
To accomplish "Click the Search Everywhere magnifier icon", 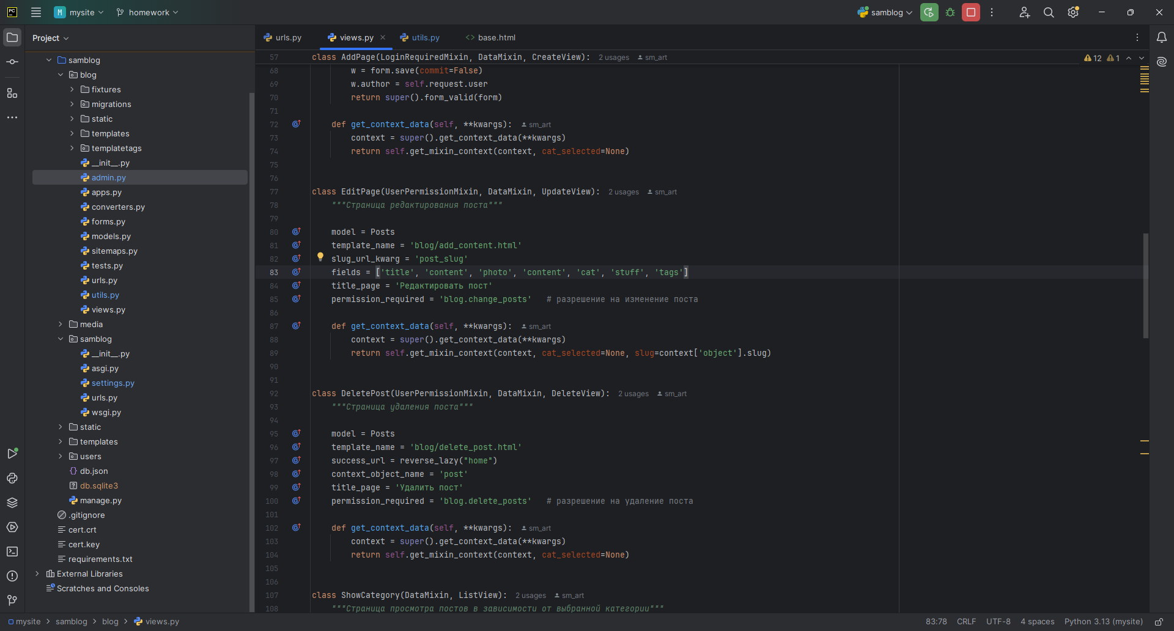I will click(1049, 12).
